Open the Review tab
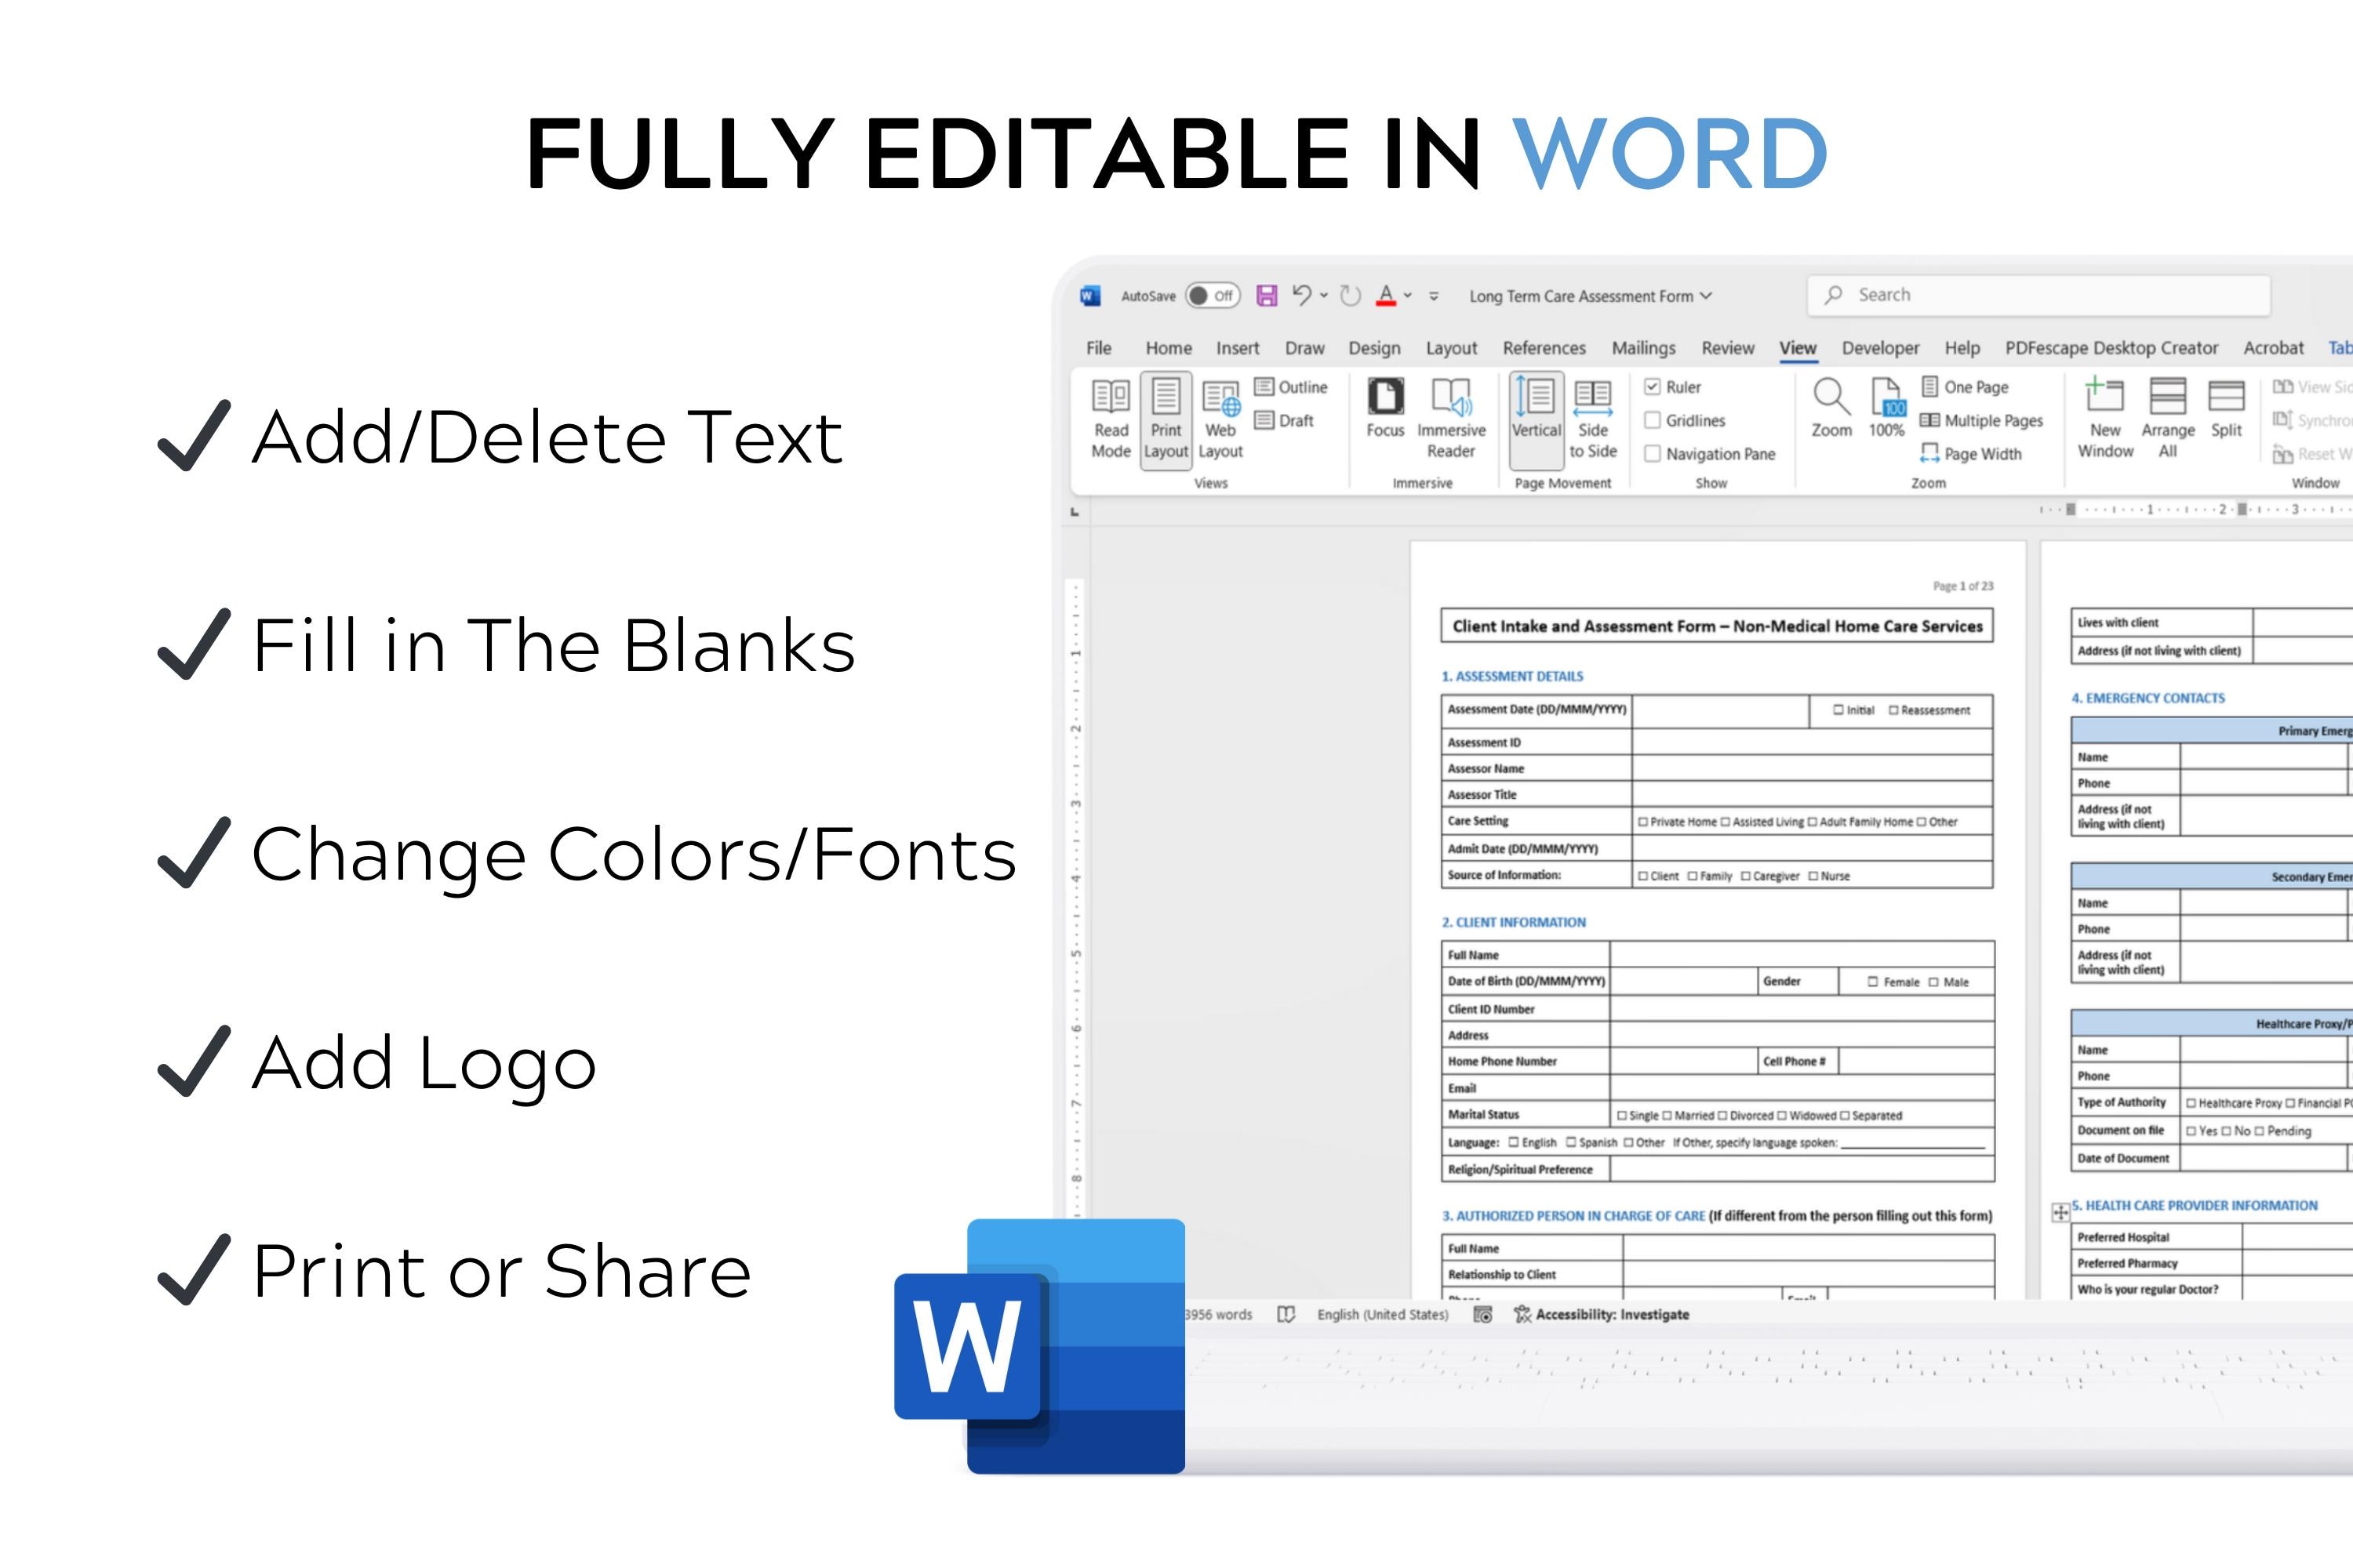This screenshot has width=2353, height=1568. coord(1728,348)
